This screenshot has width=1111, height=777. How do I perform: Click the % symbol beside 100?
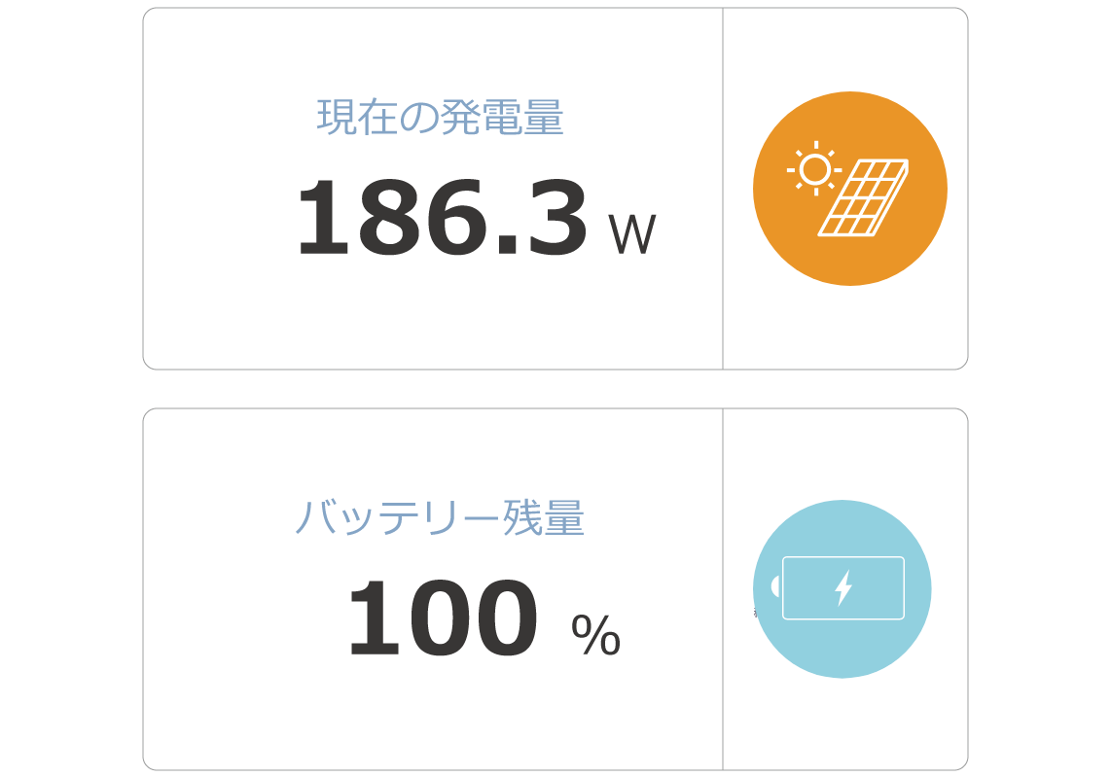pyautogui.click(x=596, y=635)
